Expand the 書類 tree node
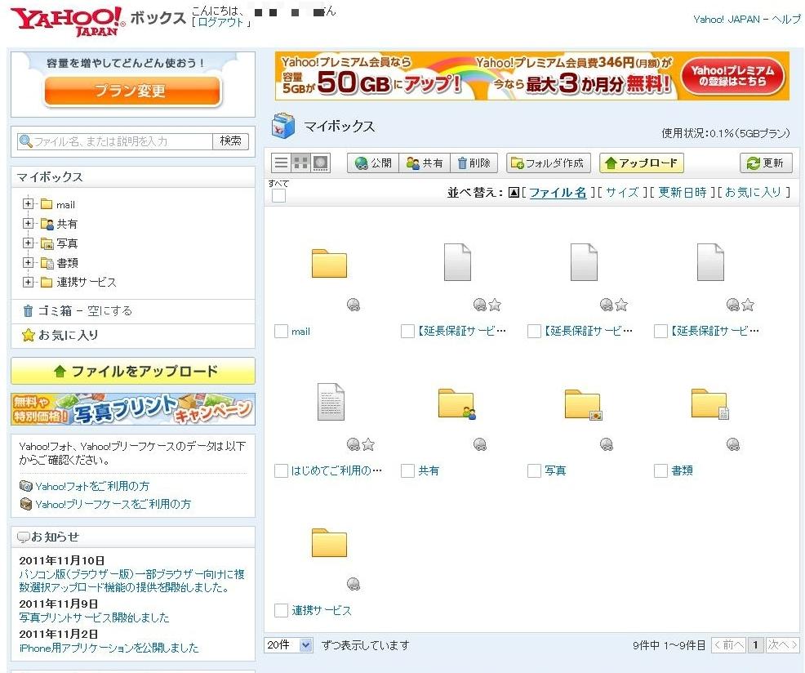Image resolution: width=805 pixels, height=673 pixels. coord(28,262)
